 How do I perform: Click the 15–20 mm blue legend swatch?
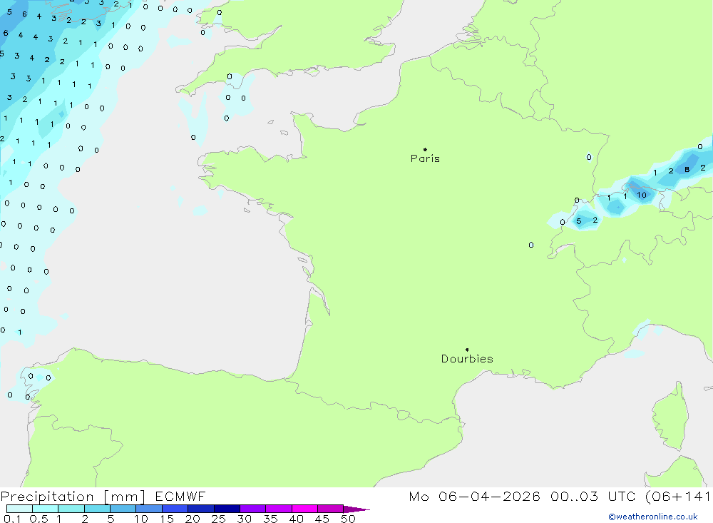pyautogui.click(x=175, y=509)
